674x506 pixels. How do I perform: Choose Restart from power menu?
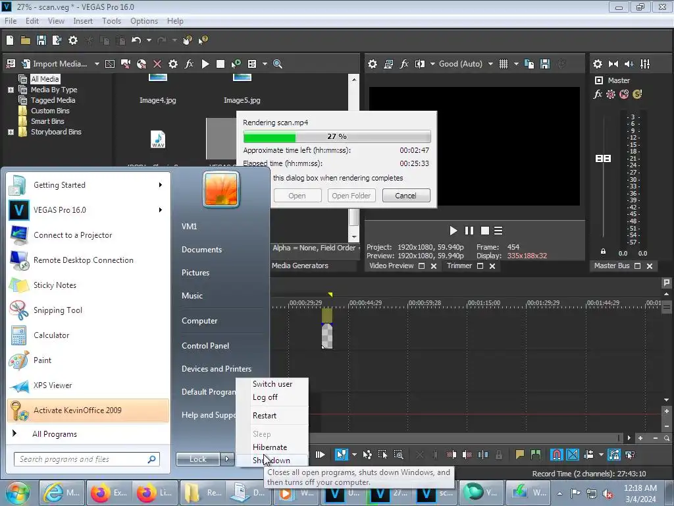tap(265, 416)
